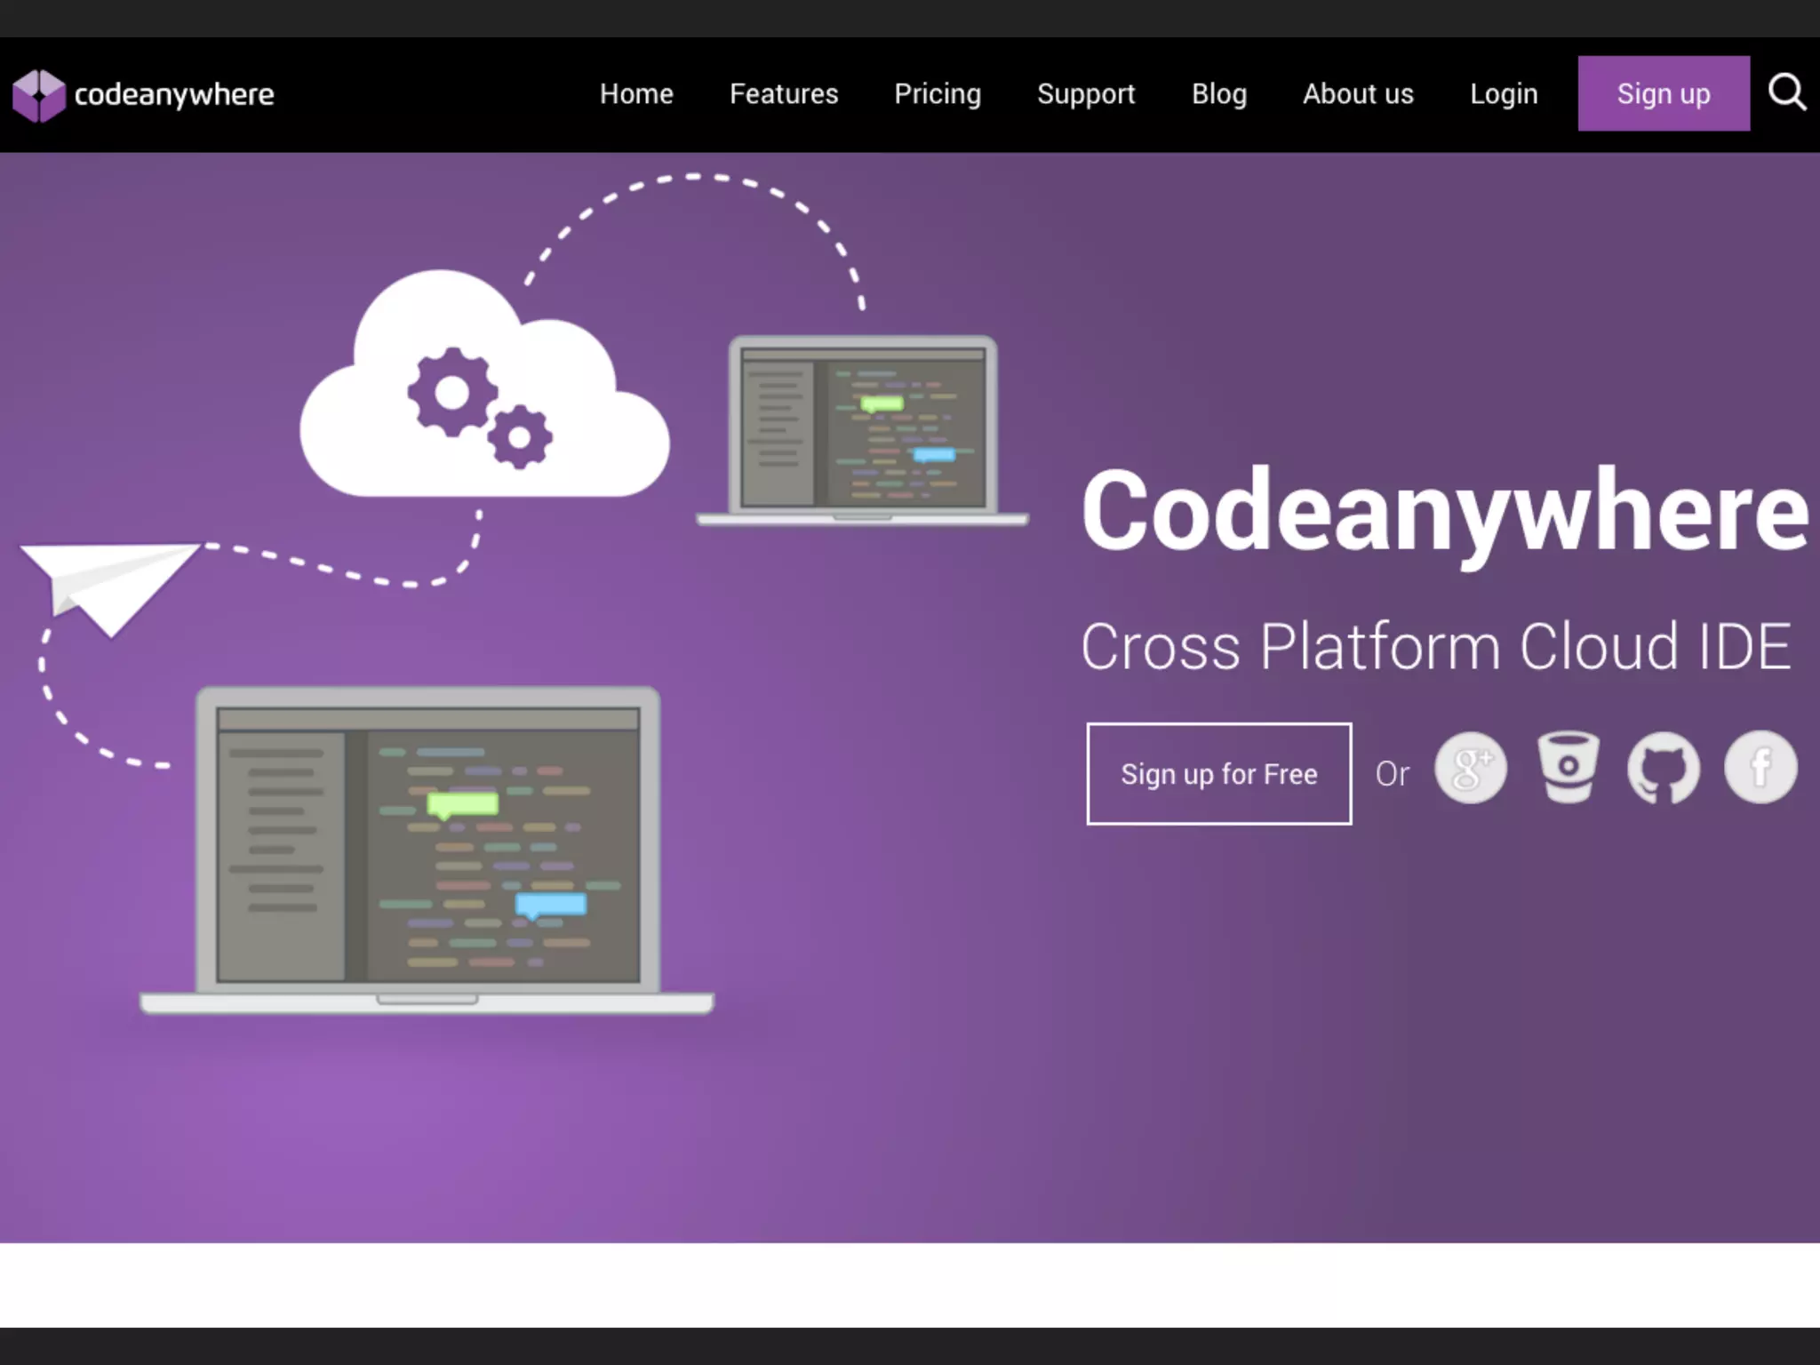The height and width of the screenshot is (1365, 1820).
Task: Click the Sign up for Free button
Action: coord(1218,774)
